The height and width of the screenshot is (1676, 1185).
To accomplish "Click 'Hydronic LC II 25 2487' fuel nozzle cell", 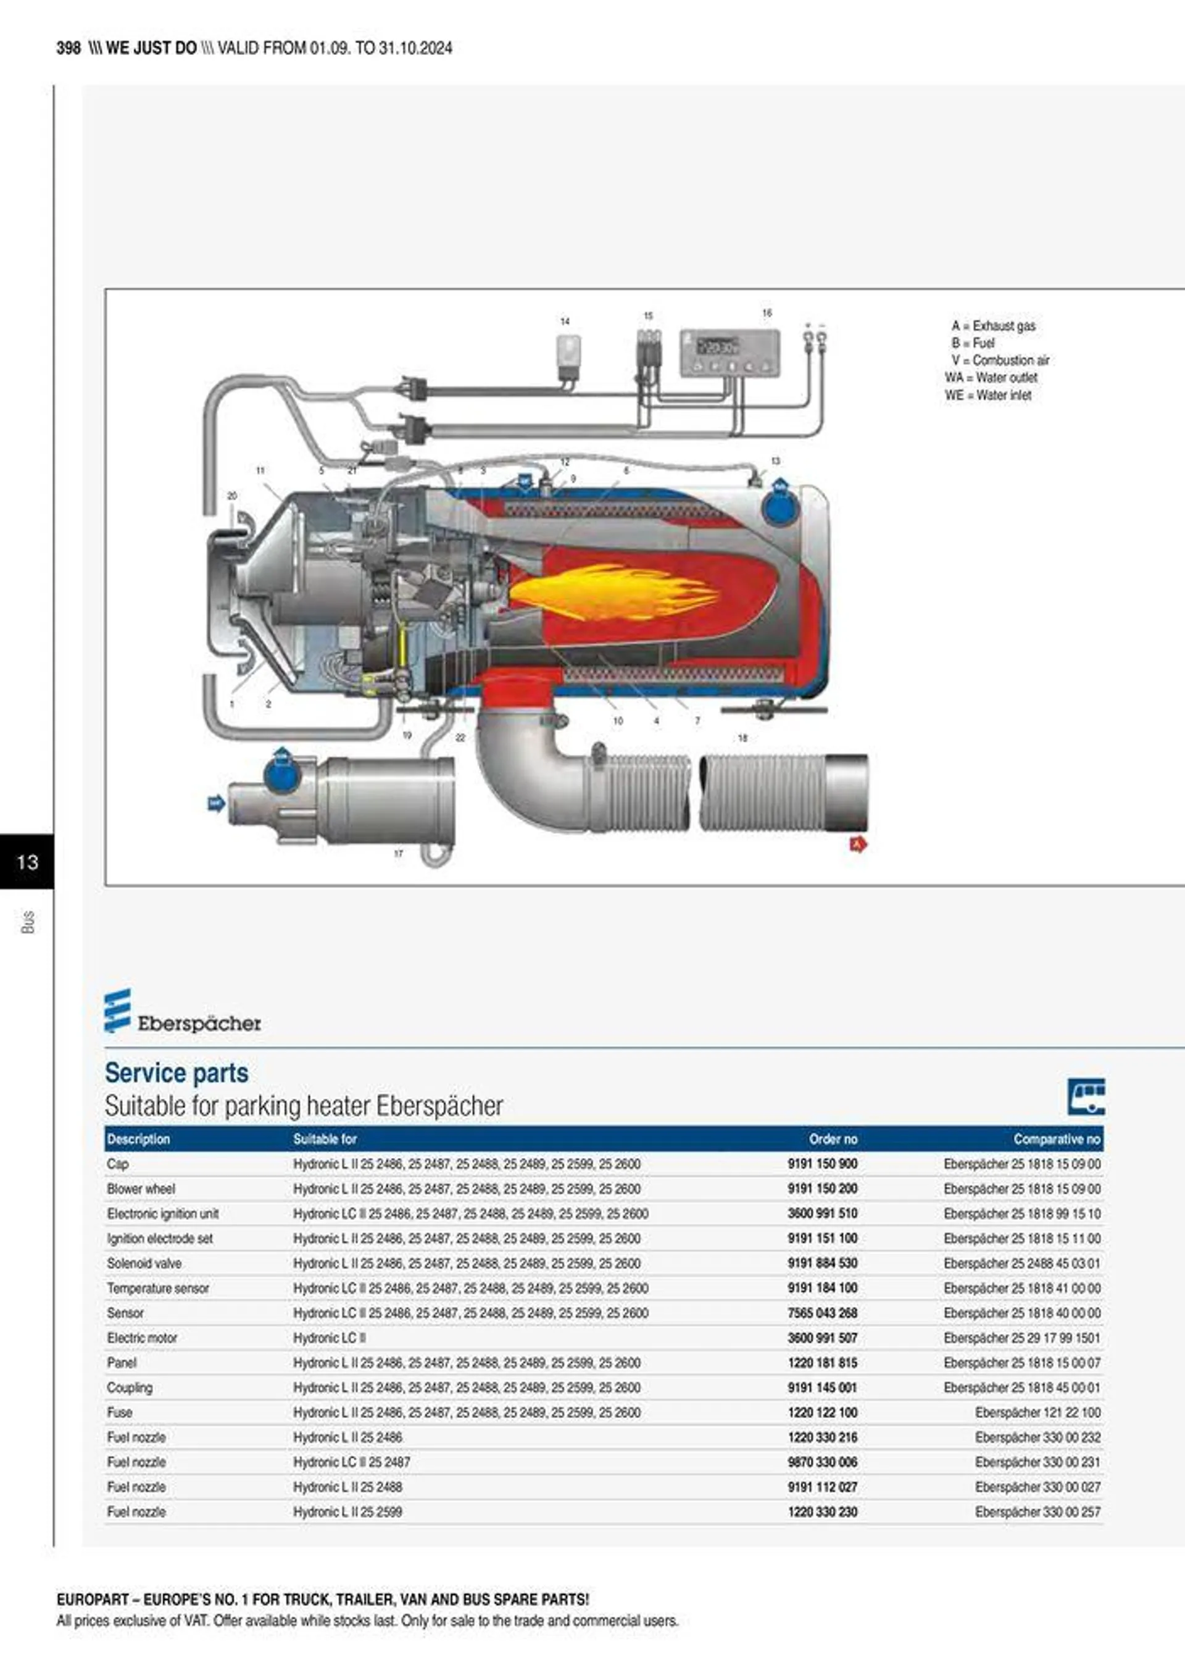I will 352,1462.
